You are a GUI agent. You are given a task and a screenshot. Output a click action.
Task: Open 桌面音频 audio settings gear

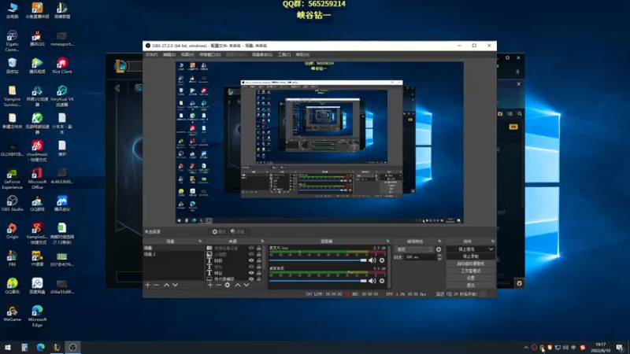382,281
